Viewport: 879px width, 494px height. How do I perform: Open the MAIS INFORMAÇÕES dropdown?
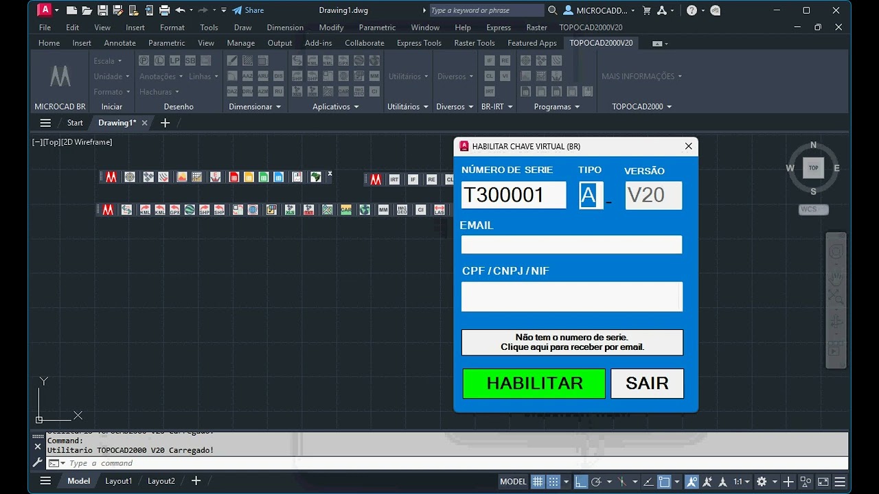point(642,76)
